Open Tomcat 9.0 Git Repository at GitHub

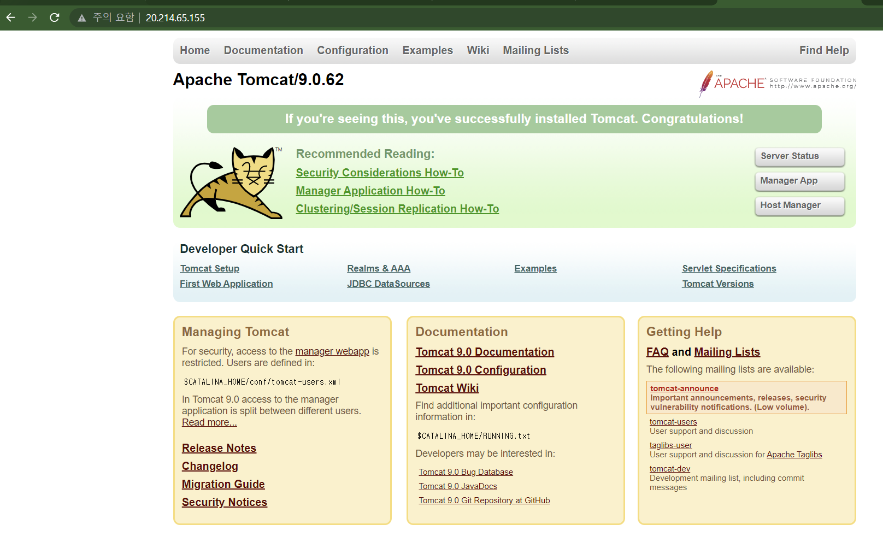484,500
